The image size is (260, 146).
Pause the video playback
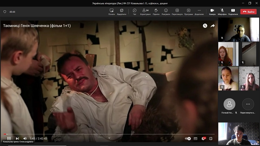click(9, 138)
